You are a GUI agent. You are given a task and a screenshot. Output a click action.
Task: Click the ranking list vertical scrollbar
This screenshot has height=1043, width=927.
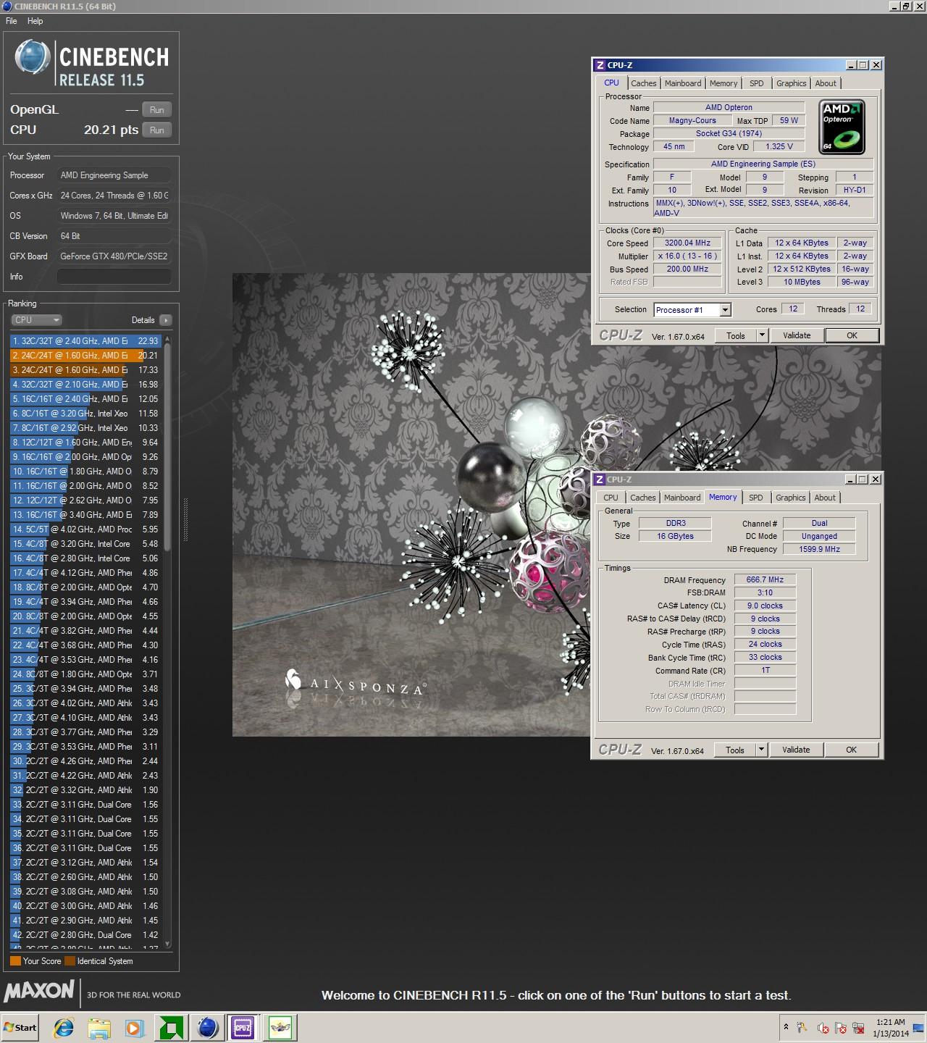coord(168,445)
